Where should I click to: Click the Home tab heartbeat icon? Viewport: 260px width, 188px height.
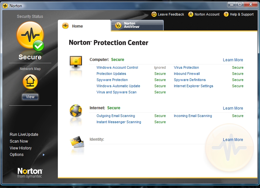point(65,26)
